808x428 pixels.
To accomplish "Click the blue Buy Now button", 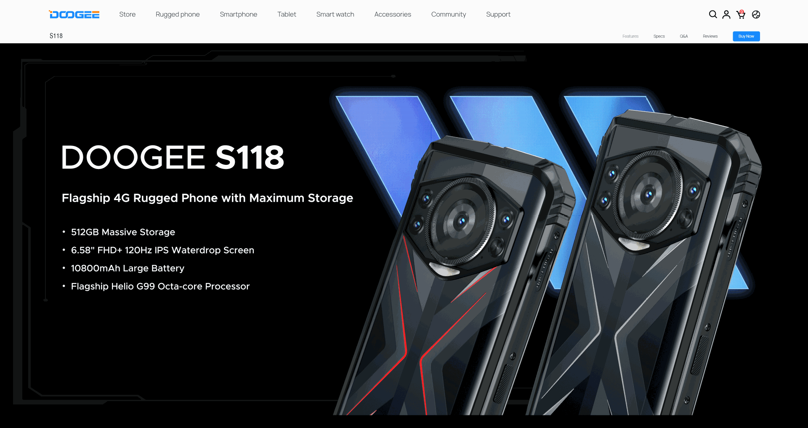I will click(746, 36).
